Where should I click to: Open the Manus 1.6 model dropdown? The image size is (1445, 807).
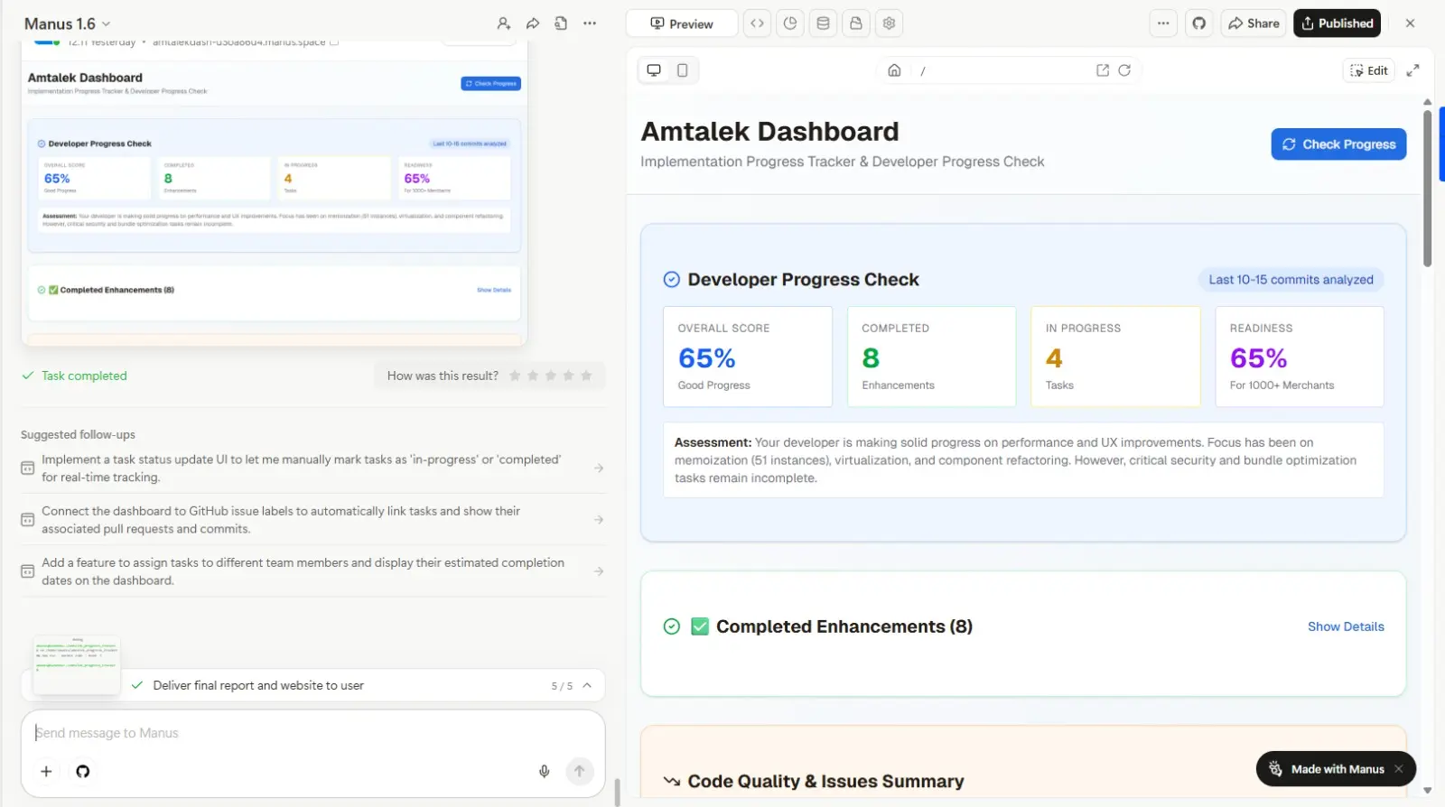coord(68,23)
